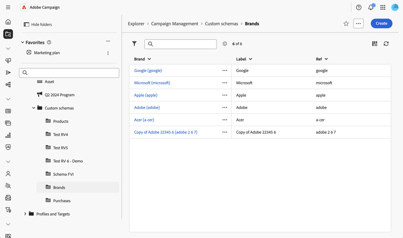Screen dimensions: 403x238
Task: Go to Campaign Management breadcrumb
Action: (x=175, y=24)
